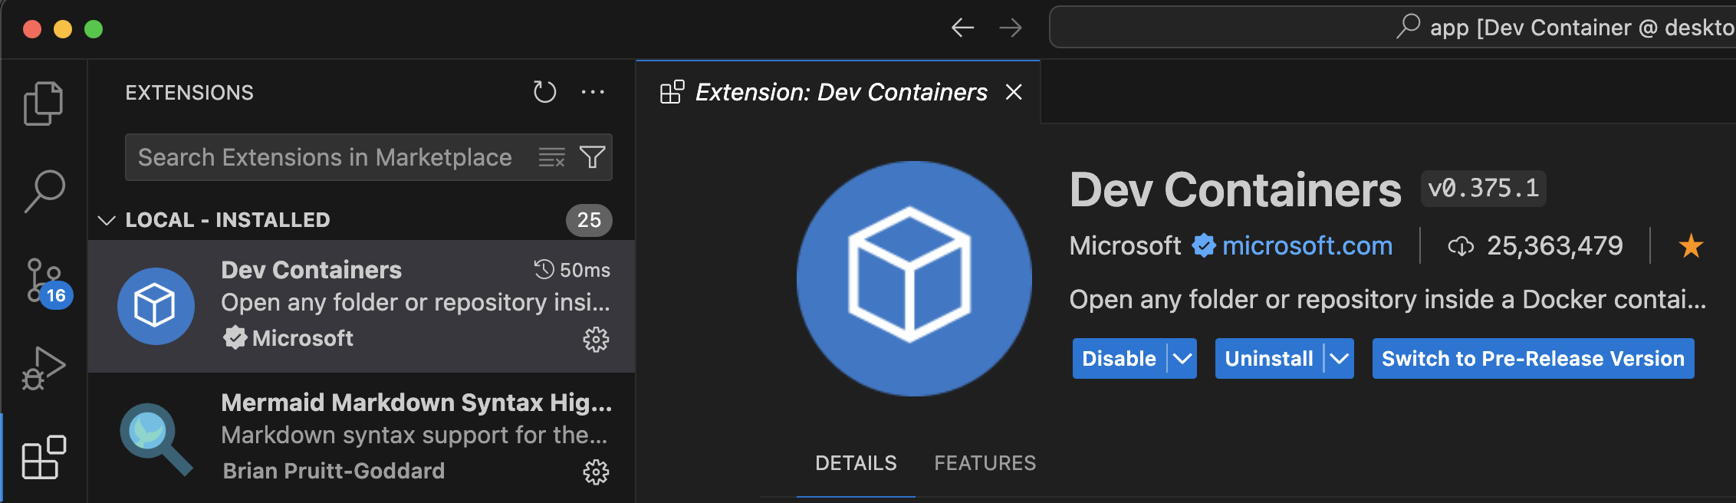
Task: Click the large Dev Containers logo
Action: point(914,278)
